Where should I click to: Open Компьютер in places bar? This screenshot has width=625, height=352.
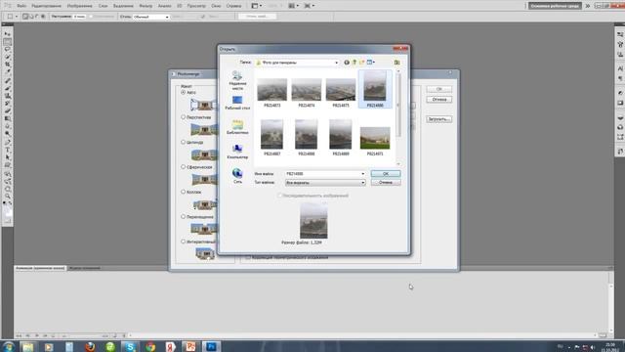pyautogui.click(x=237, y=152)
